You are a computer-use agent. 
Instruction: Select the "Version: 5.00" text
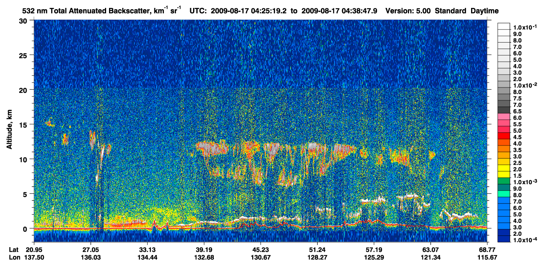(x=408, y=11)
